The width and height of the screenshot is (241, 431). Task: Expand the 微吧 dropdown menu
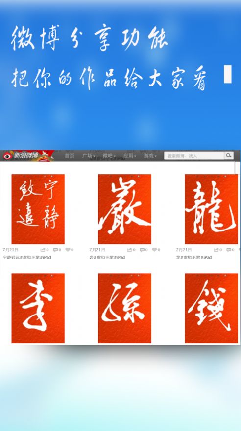click(109, 156)
